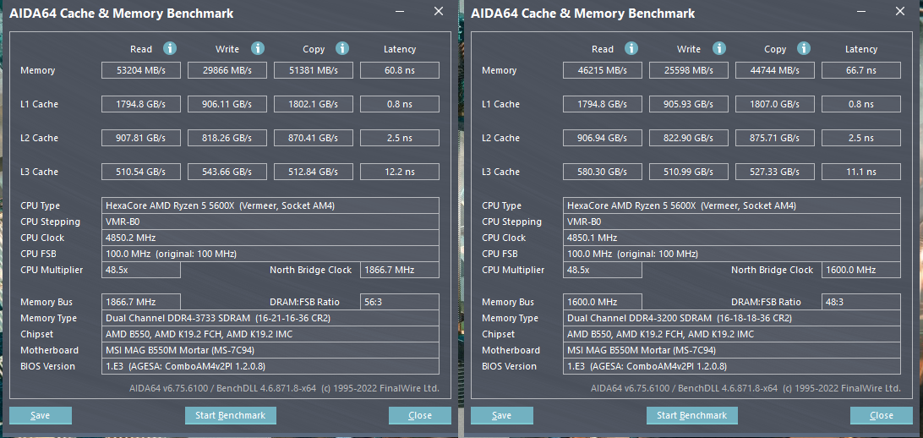Select Memory latency value 66.7 ns
This screenshot has width=923, height=438.
(x=861, y=71)
